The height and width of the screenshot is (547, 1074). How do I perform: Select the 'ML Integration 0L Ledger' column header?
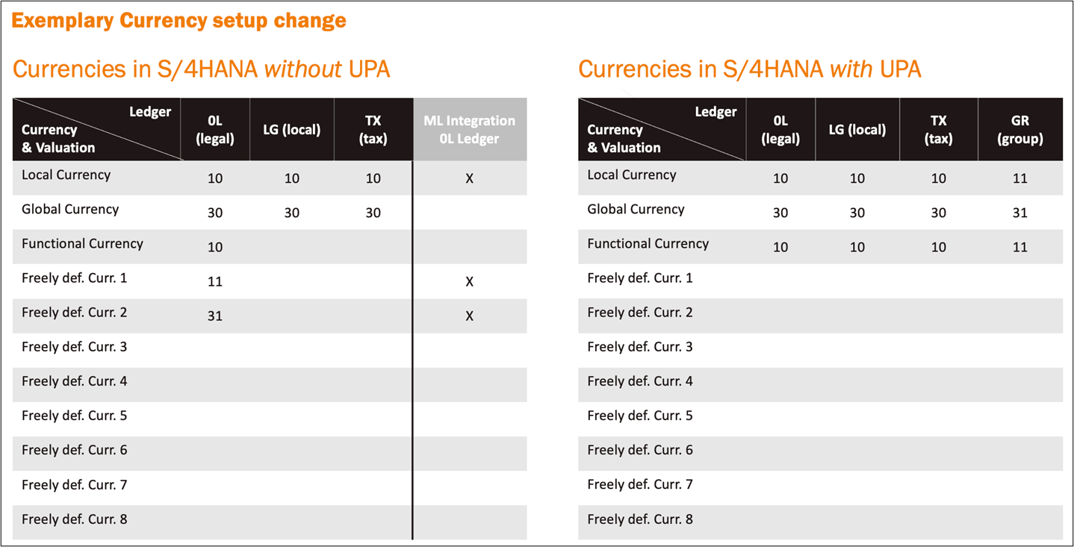coord(469,129)
